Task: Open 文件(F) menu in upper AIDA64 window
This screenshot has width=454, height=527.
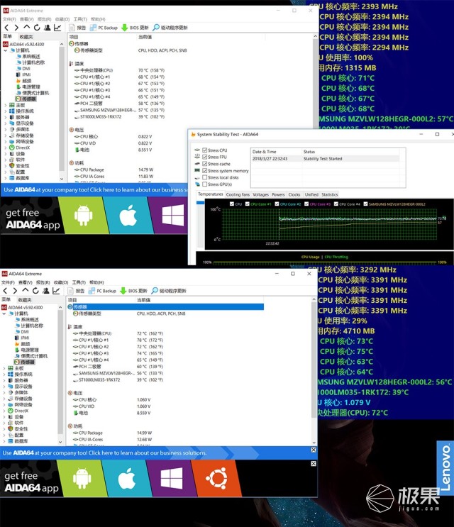Action: point(9,19)
